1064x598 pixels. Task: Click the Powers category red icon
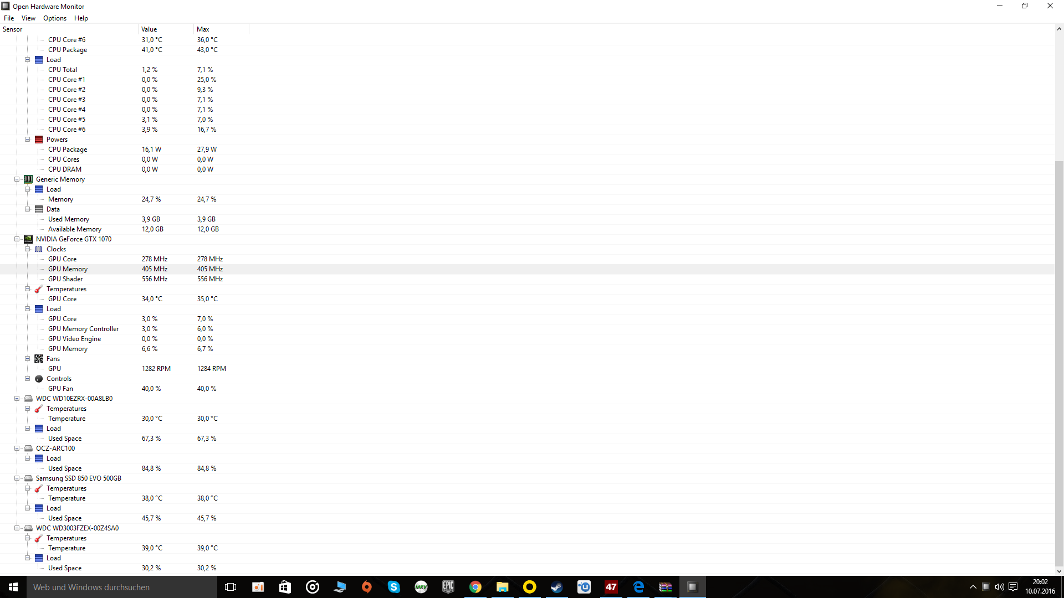[x=39, y=140]
